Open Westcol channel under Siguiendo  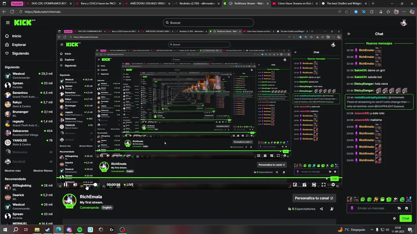coord(28,76)
